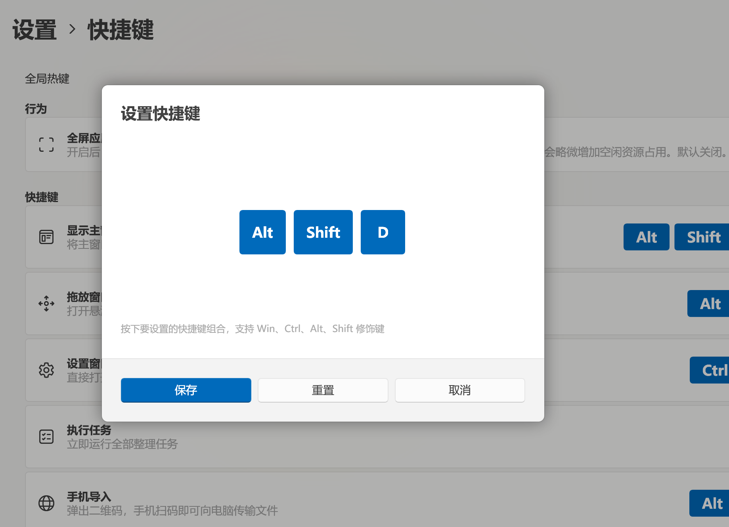Screen dimensions: 729x527
Task: Click the 快捷键 section label
Action: click(x=42, y=197)
